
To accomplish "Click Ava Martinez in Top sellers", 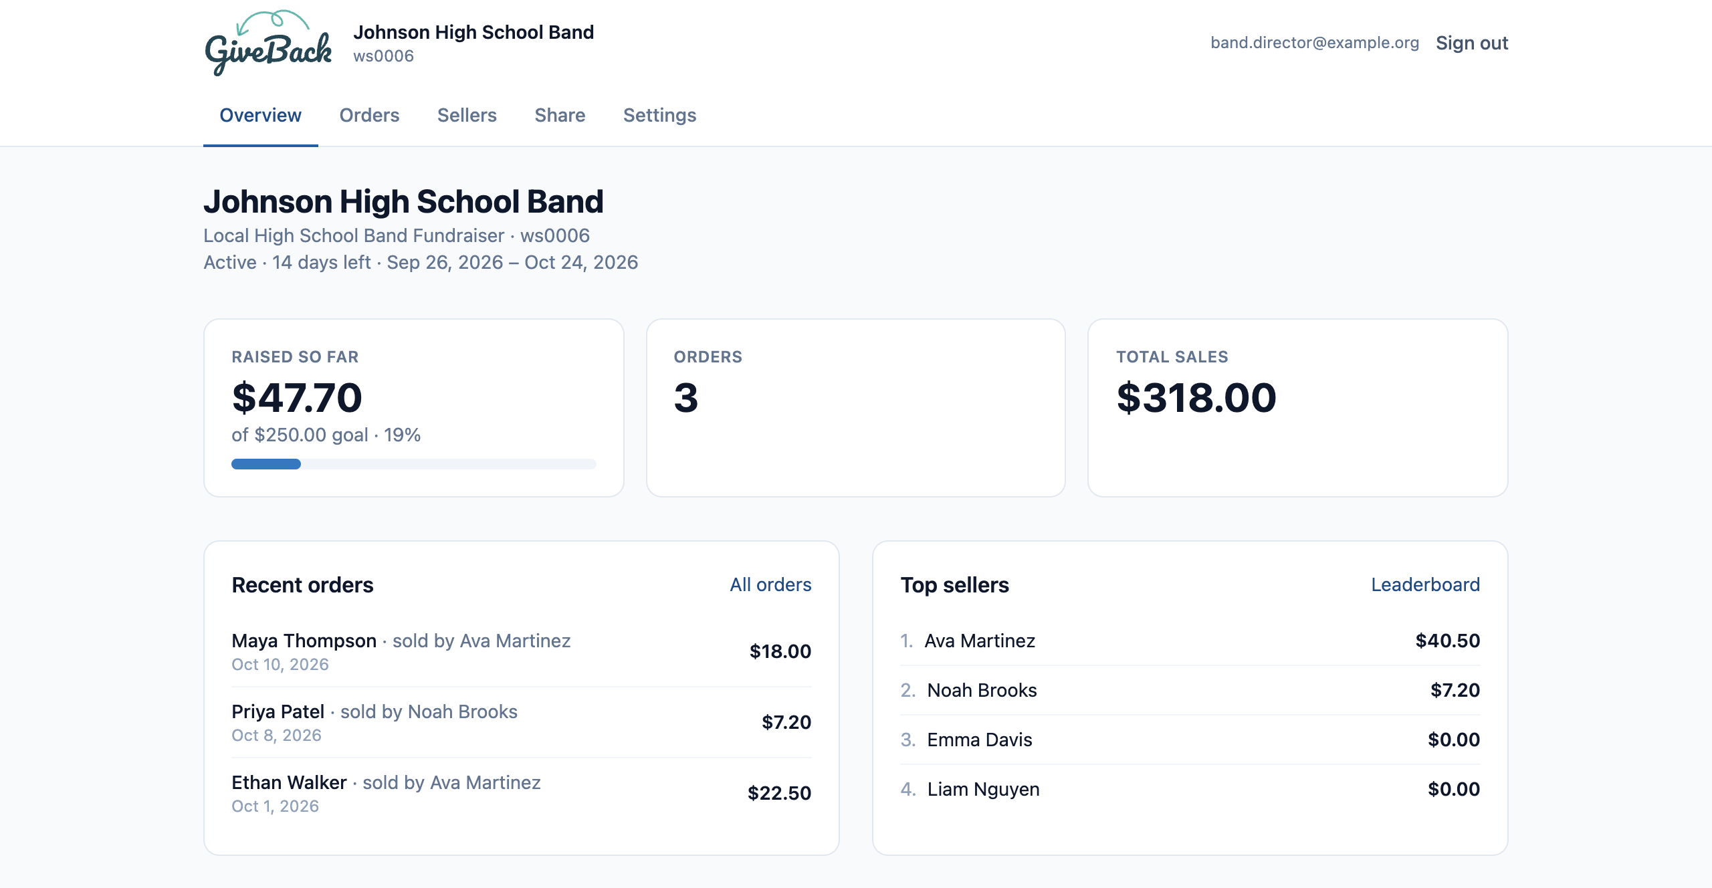I will (x=980, y=641).
